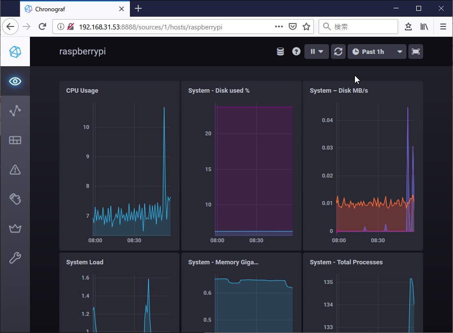
Task: Open the bookmarks menu toolbar star icon
Action: 408,26
